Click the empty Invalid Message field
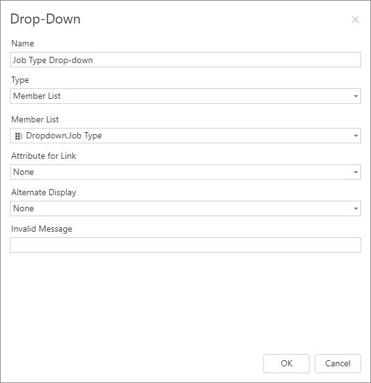Image resolution: width=371 pixels, height=383 pixels. pos(185,245)
